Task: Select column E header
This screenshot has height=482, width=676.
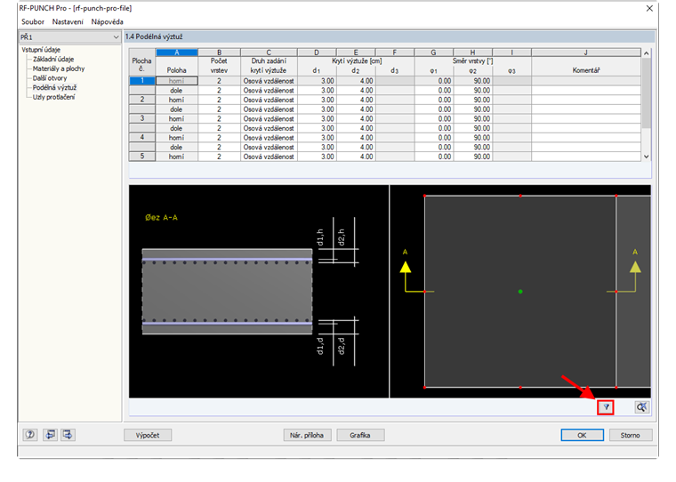Action: point(356,52)
